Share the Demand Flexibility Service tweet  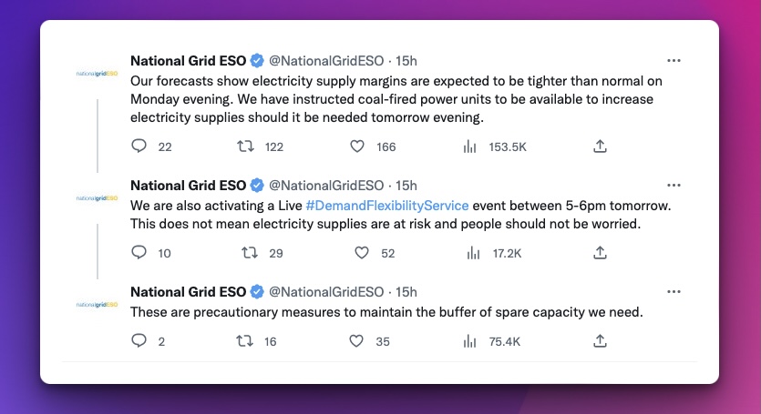coord(600,252)
